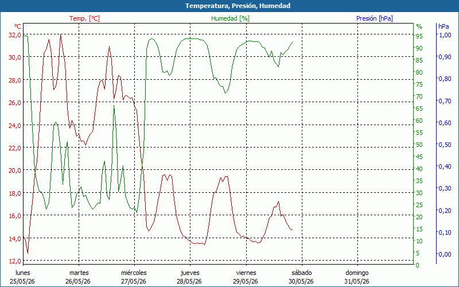Click the viernes 29/05/26 axis label

(246, 277)
